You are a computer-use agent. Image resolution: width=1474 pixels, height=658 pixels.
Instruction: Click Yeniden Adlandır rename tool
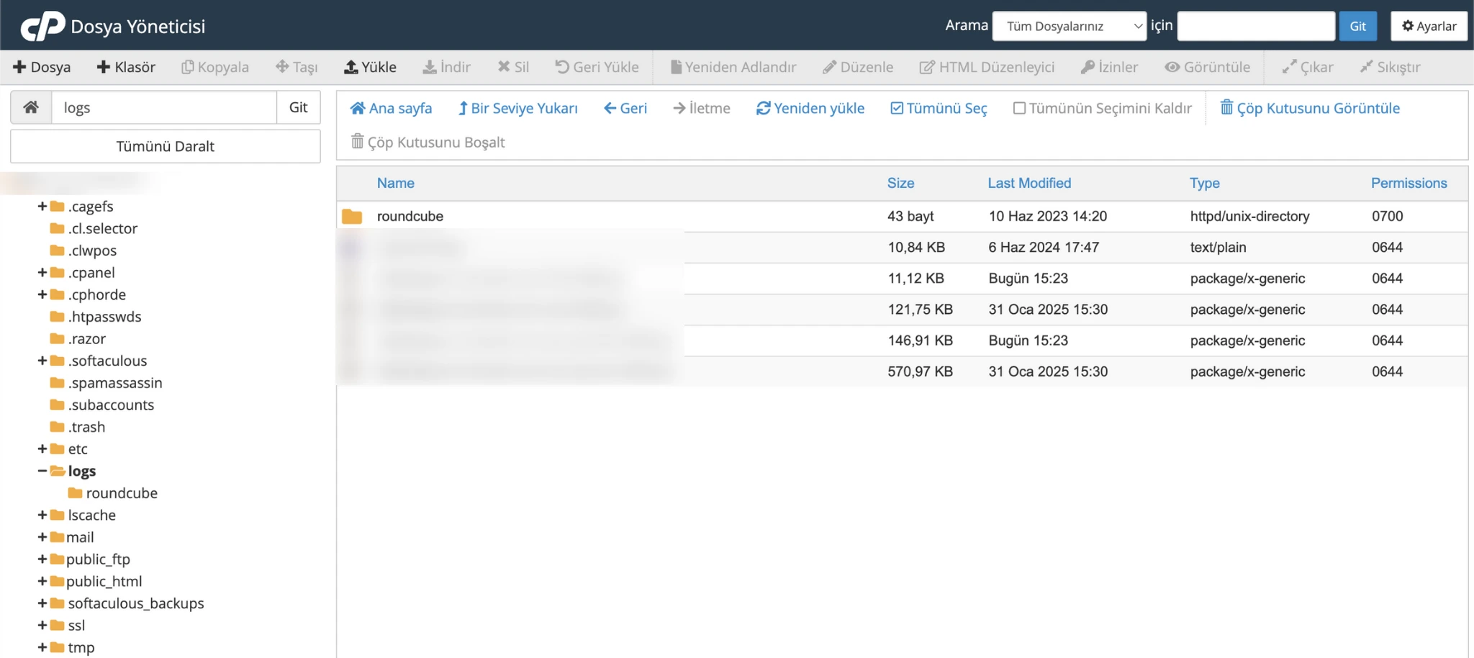(x=733, y=67)
